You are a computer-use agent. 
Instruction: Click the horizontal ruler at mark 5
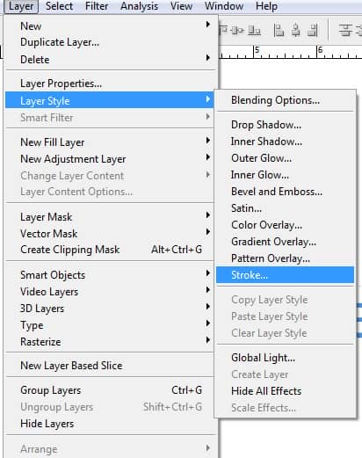pos(255,52)
